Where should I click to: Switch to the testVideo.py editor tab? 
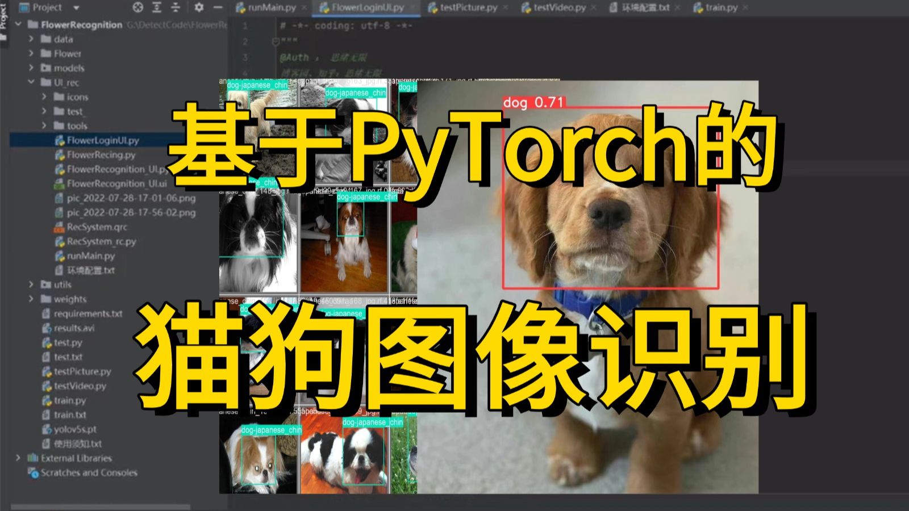[x=558, y=8]
